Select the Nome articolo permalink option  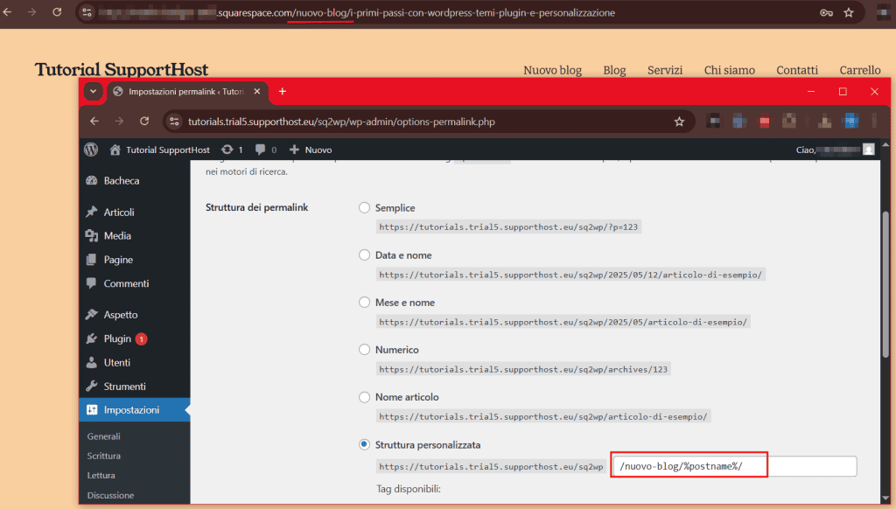pyautogui.click(x=364, y=397)
